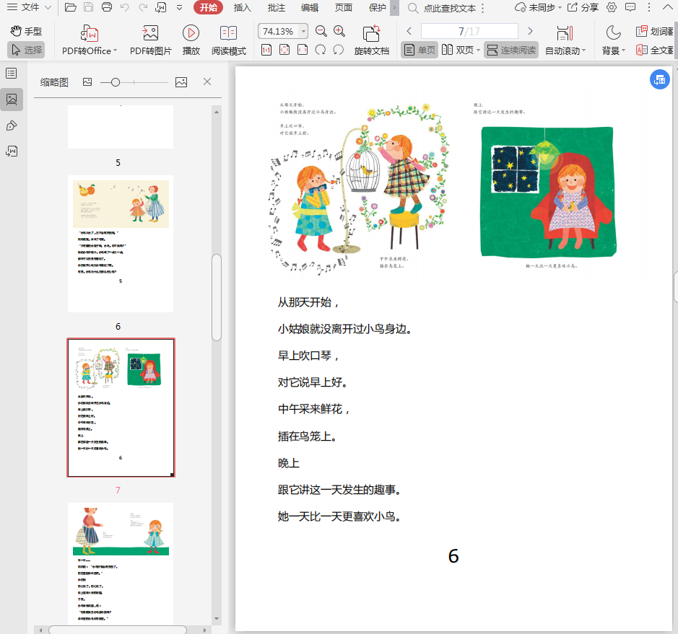Open the 未同步 sync status dropdown
678x634 pixels.
pyautogui.click(x=538, y=7)
